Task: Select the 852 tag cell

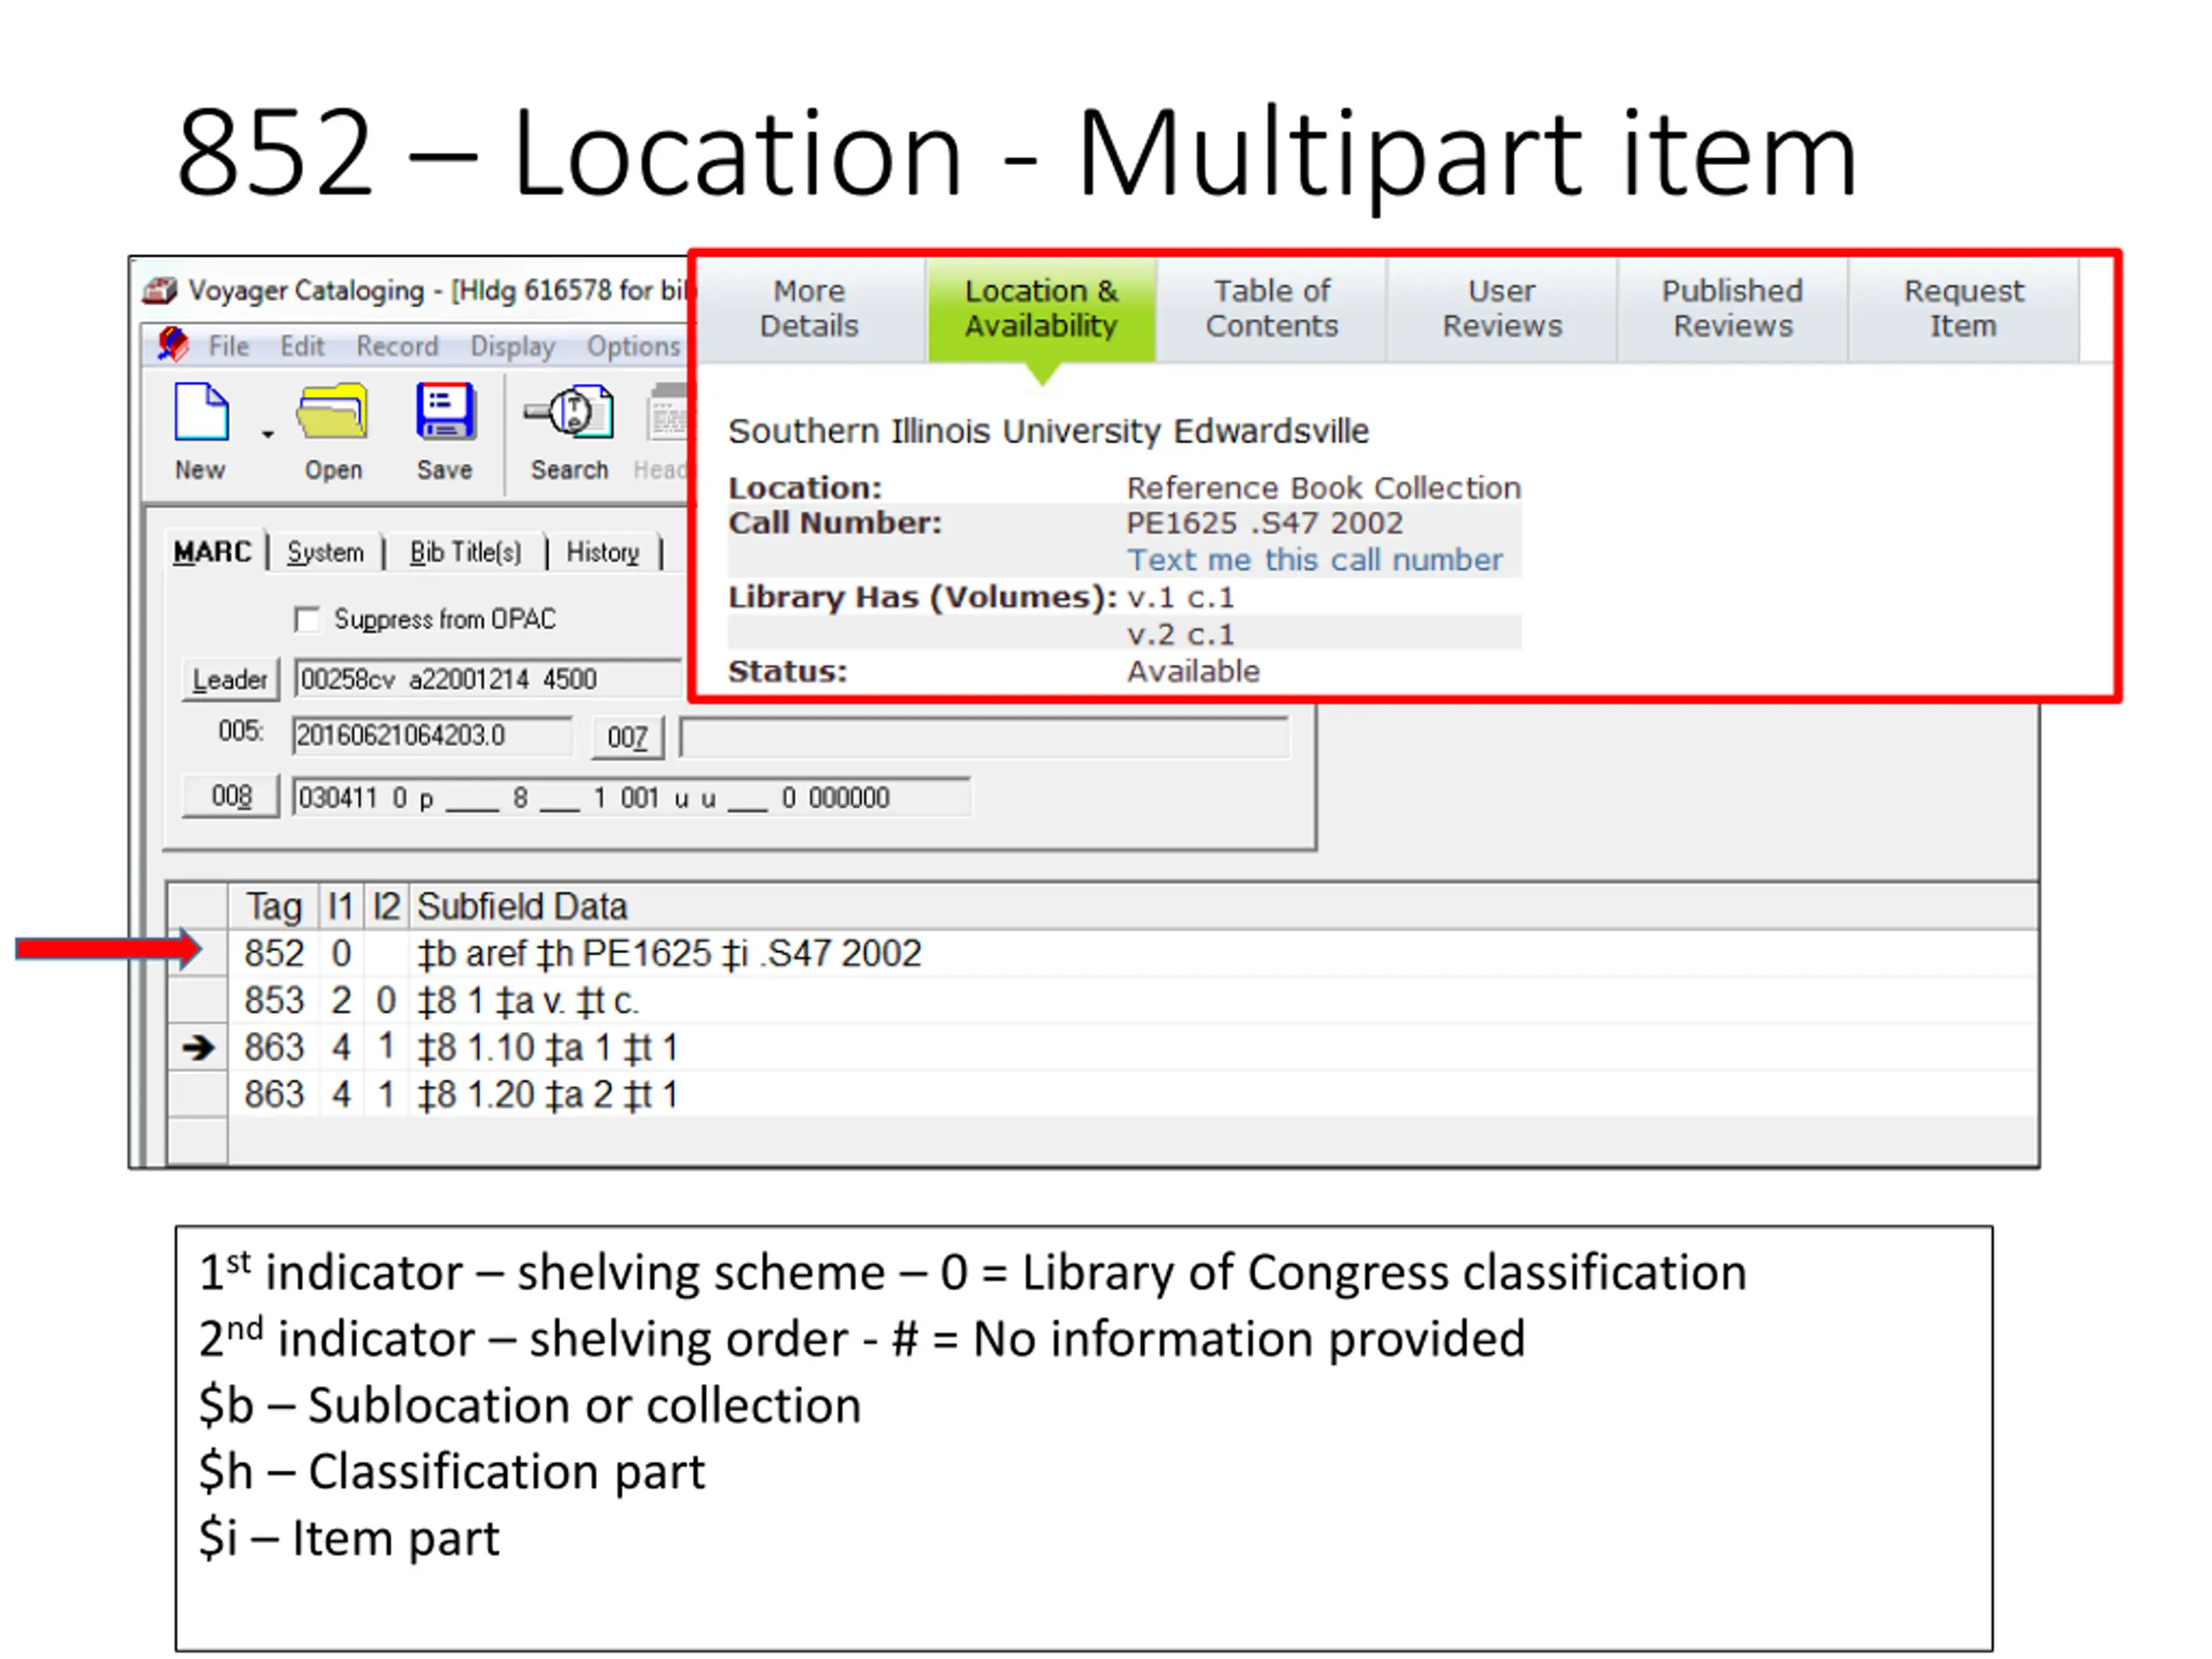Action: (x=273, y=953)
